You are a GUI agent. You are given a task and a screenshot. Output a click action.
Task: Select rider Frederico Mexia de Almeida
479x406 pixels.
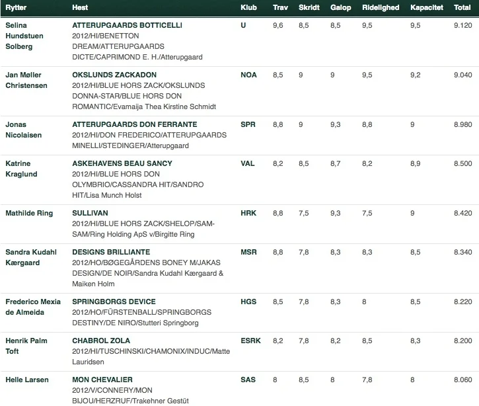(x=33, y=307)
